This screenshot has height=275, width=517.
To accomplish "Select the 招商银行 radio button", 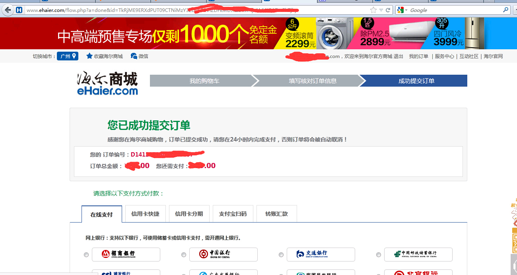I will (86, 255).
